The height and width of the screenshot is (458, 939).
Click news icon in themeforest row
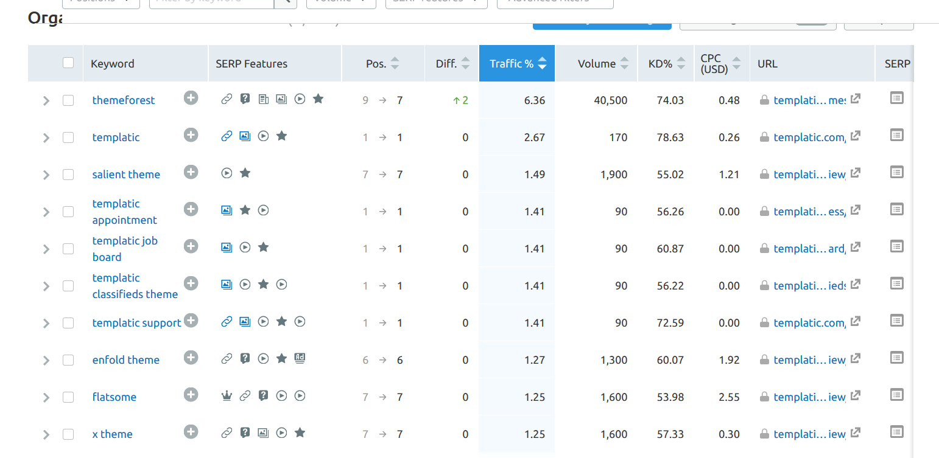tap(263, 99)
